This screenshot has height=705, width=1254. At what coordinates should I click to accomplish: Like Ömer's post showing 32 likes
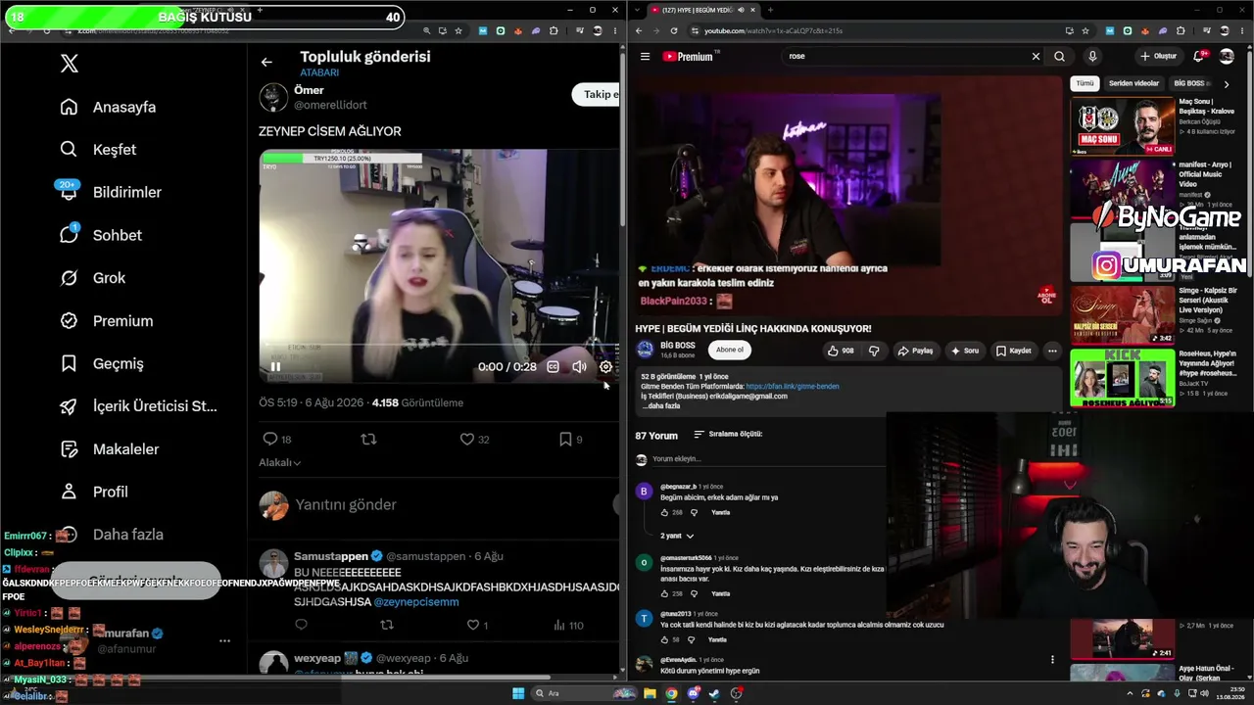(x=467, y=440)
